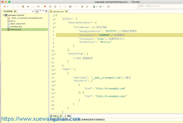
Task: Click Collapse All icon in project manager
Action: pos(33,11)
